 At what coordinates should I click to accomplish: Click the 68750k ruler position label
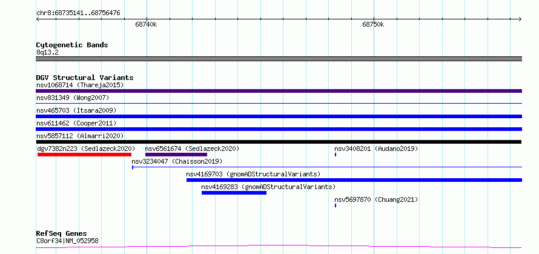click(373, 24)
